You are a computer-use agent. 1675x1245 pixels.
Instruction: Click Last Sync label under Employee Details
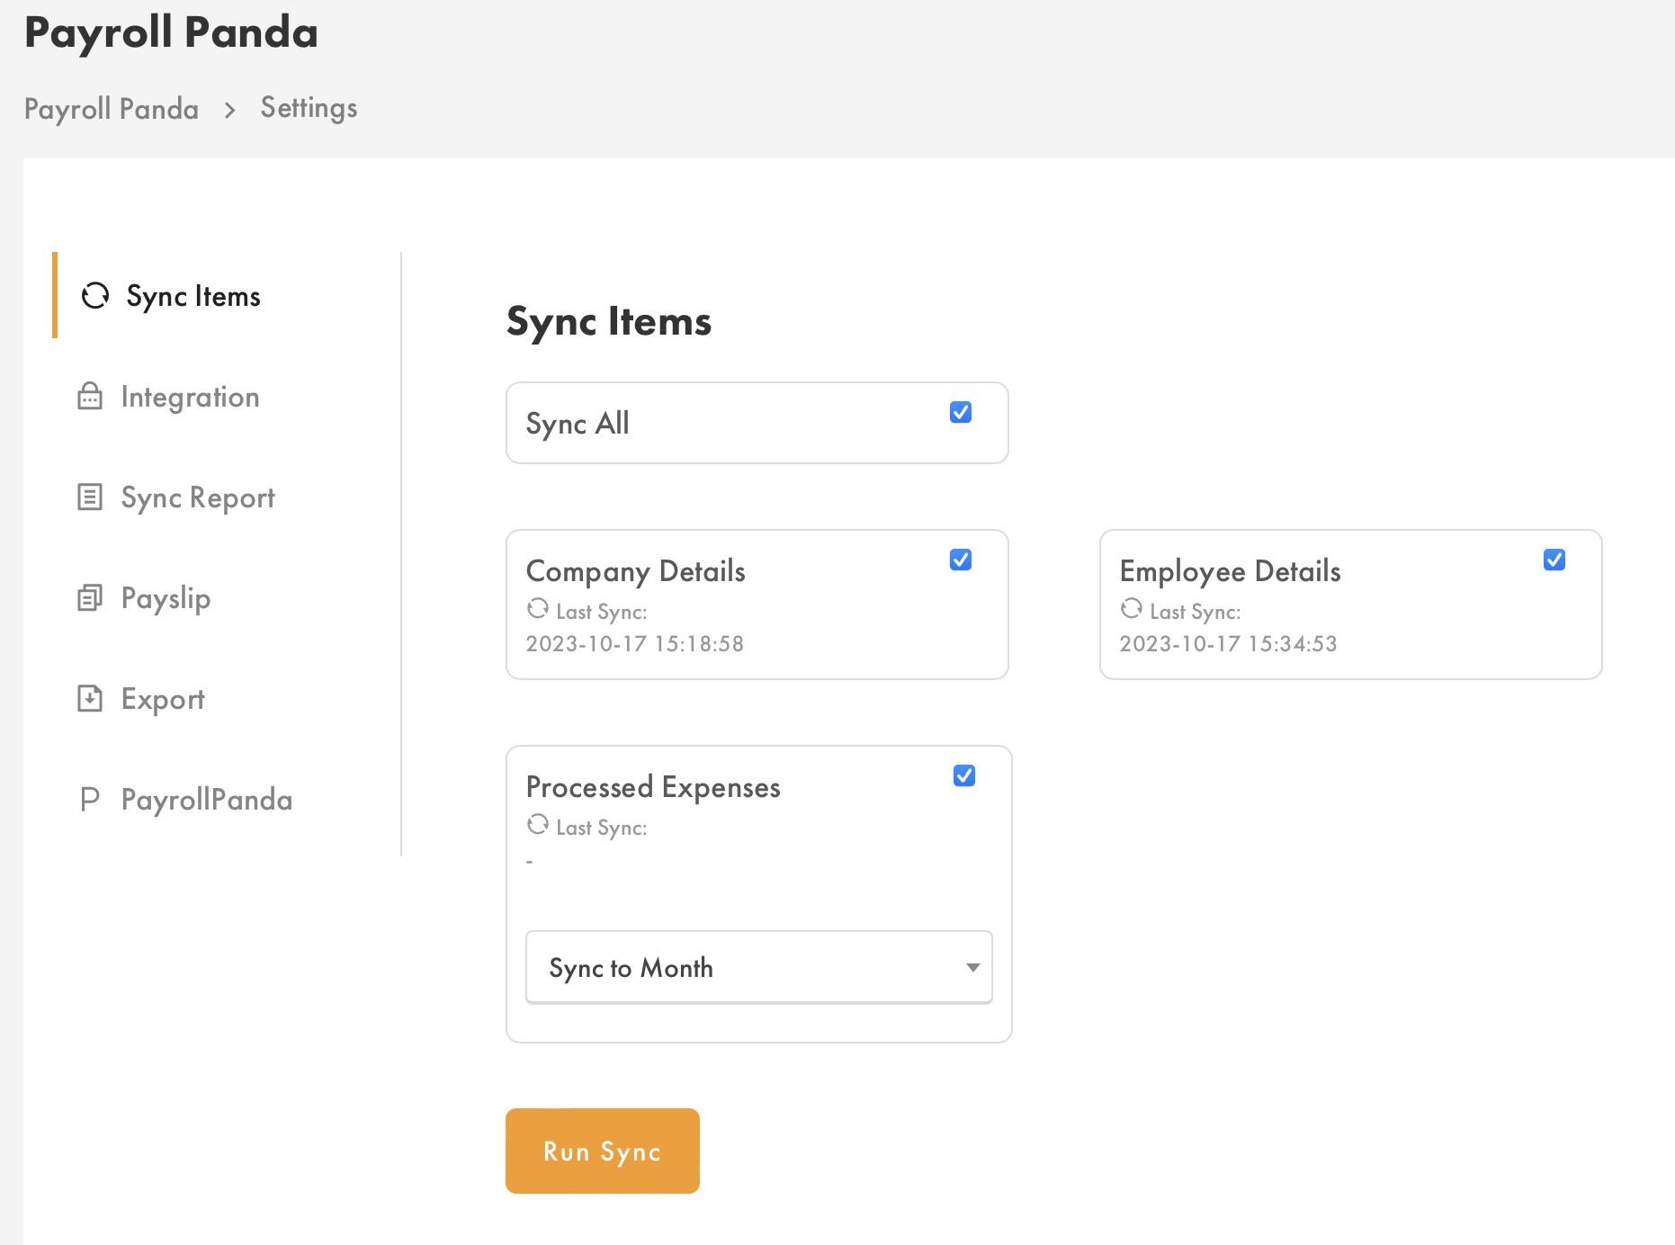(x=1196, y=612)
